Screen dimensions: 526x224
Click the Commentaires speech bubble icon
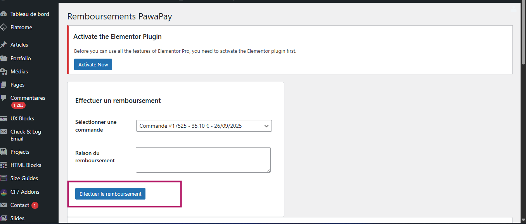tap(3, 98)
